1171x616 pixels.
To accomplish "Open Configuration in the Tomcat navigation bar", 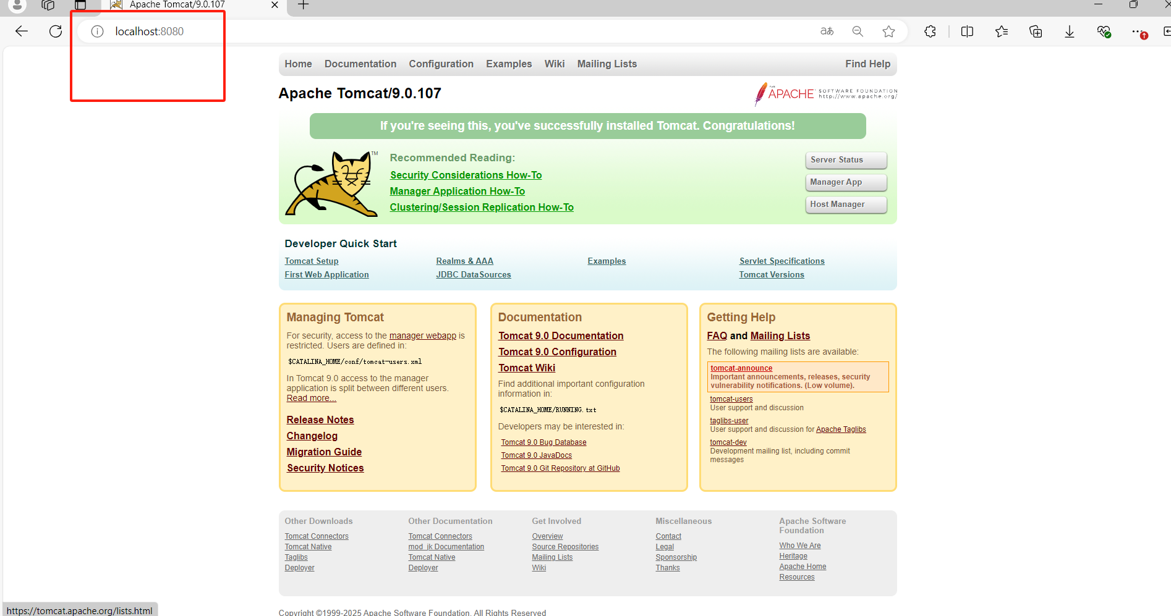I will click(x=441, y=64).
